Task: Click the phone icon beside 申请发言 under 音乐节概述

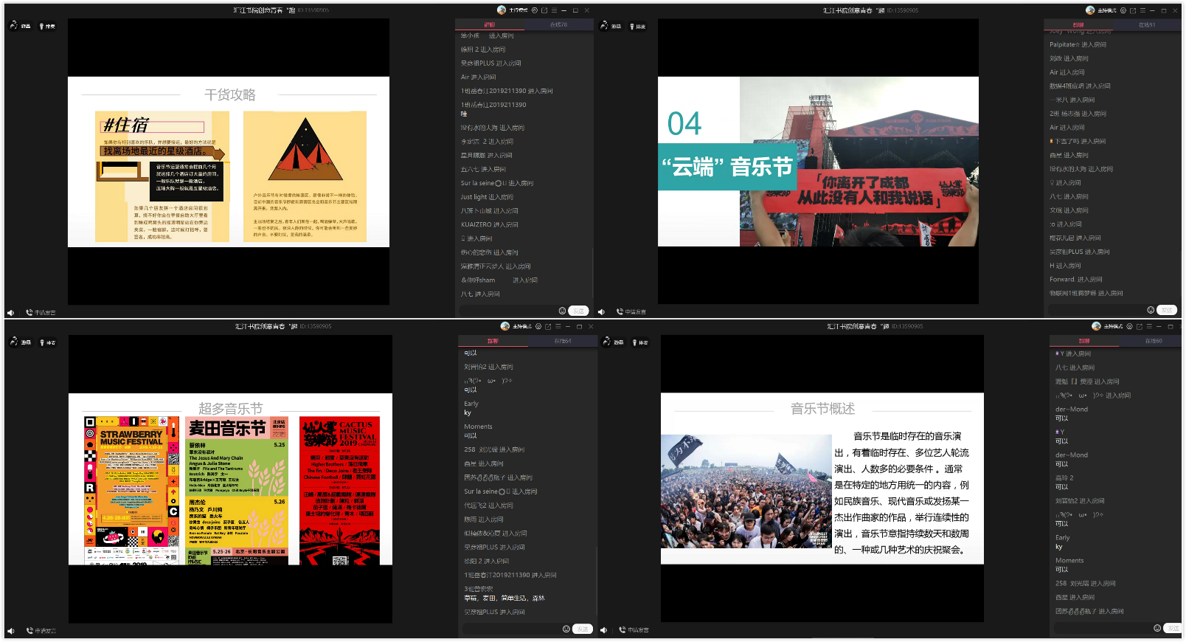Action: click(x=622, y=629)
